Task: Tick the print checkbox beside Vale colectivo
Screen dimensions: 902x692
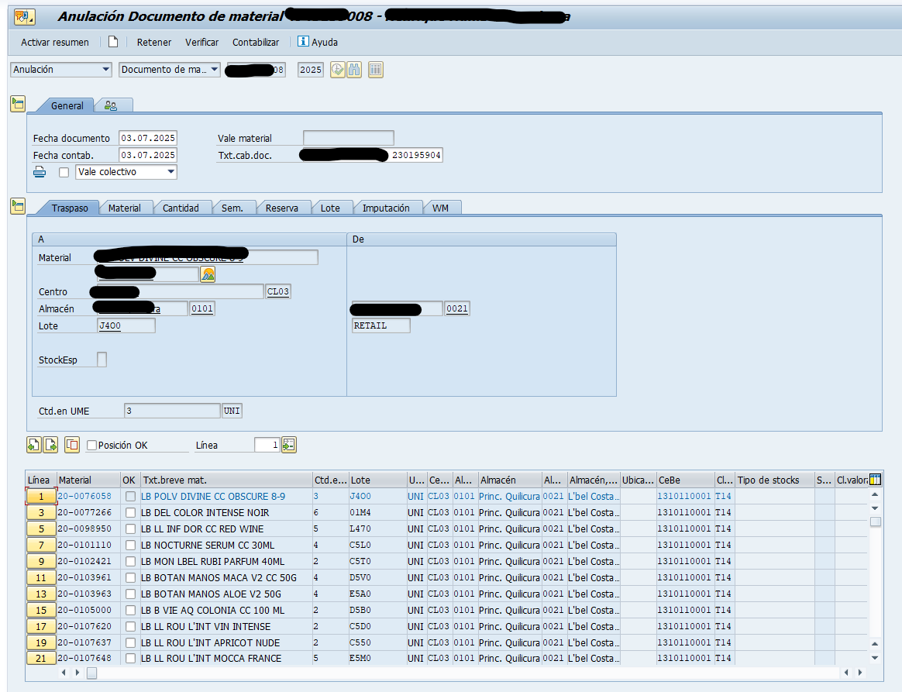Action: coord(64,172)
